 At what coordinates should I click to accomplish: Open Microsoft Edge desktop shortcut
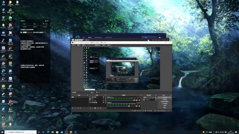[3, 72]
